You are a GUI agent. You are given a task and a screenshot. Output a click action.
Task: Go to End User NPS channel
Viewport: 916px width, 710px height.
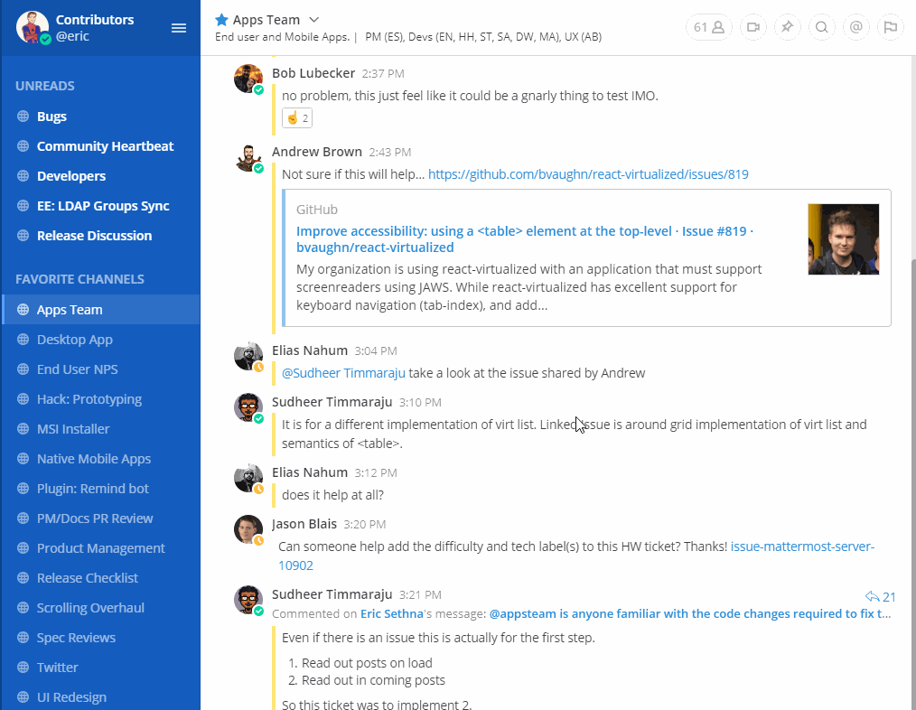(100, 369)
